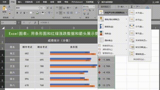
Task: Choose 清除规则(C) menu item
Action: pyautogui.click(x=113, y=49)
